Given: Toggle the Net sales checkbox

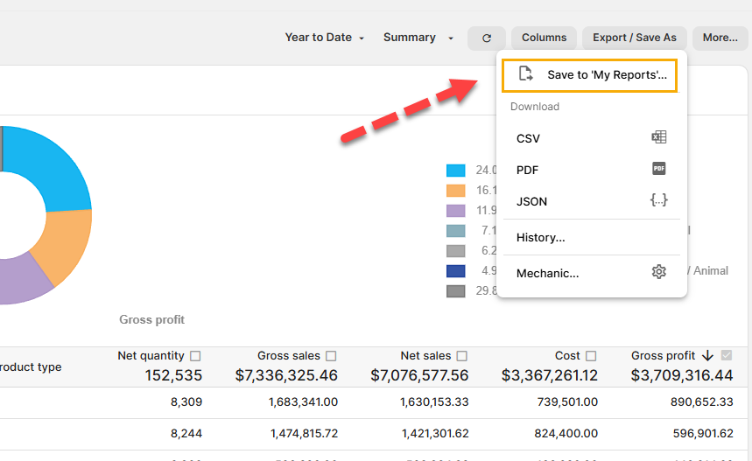Looking at the screenshot, I should point(462,356).
